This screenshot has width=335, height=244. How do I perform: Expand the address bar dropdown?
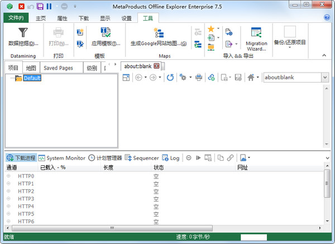click(325, 78)
